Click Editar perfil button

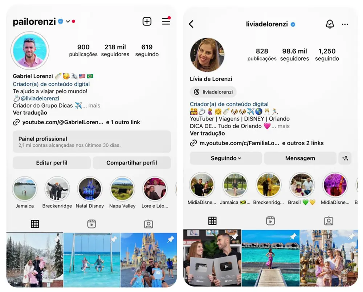coord(52,163)
